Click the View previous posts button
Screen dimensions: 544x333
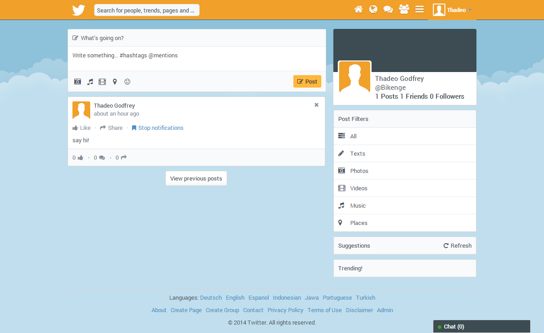point(196,179)
